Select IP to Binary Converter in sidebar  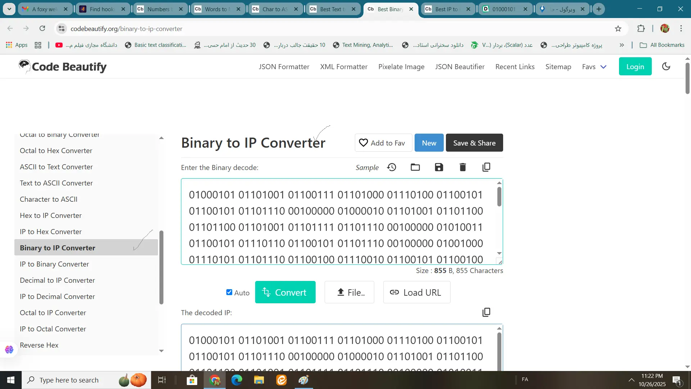pos(54,264)
